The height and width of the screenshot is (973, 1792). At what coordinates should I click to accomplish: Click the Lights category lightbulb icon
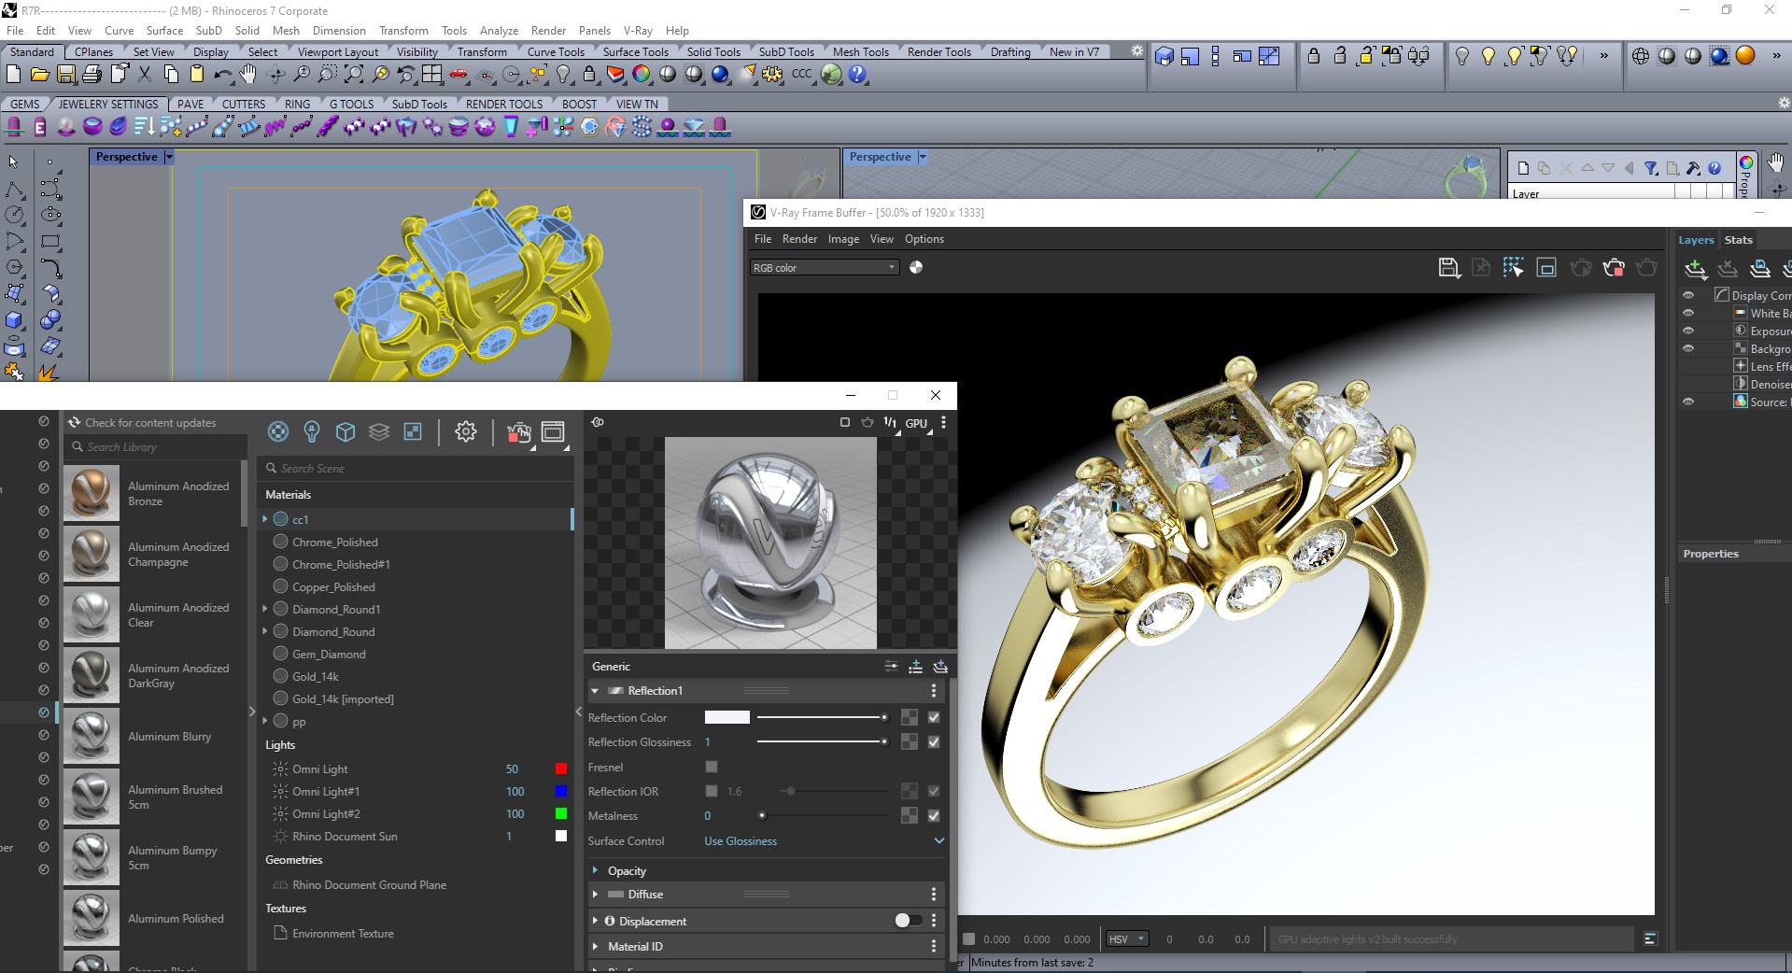[x=312, y=431]
